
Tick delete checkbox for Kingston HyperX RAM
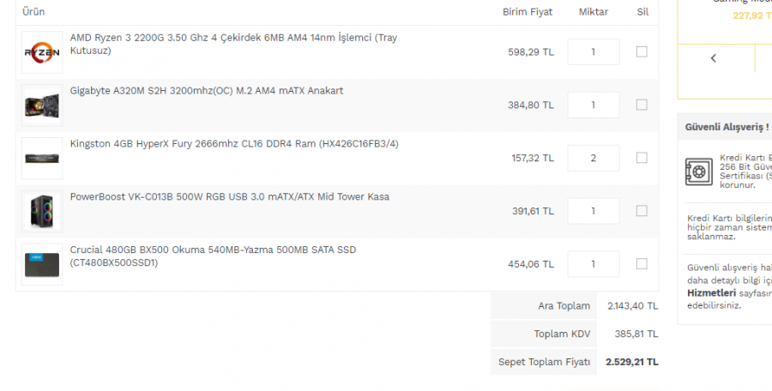642,158
